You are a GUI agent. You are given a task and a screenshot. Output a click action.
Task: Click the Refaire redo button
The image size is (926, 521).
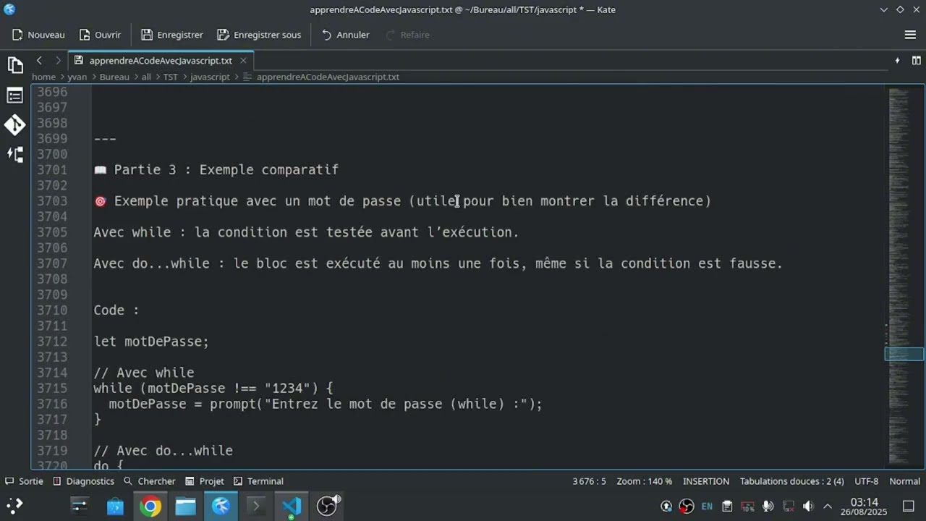tap(408, 35)
